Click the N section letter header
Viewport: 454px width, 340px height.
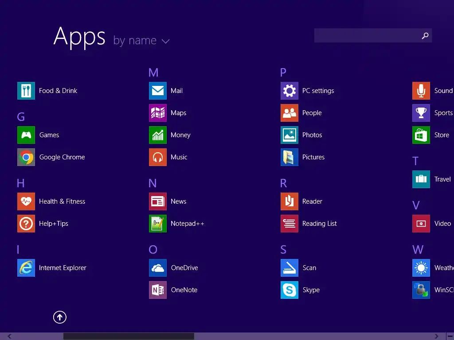(x=153, y=183)
